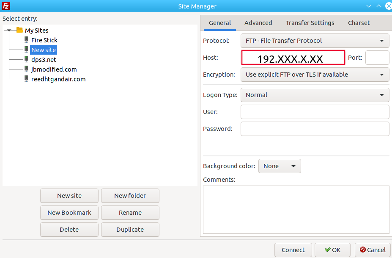392x258 pixels.
Task: Focus the Port input field
Action: [377, 58]
